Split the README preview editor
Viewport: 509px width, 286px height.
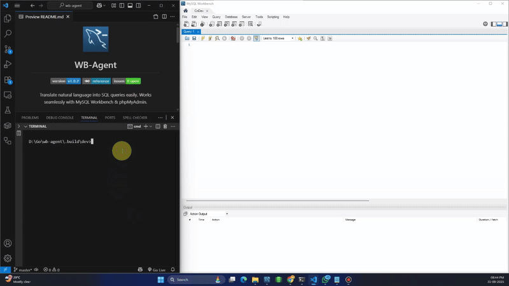164,17
